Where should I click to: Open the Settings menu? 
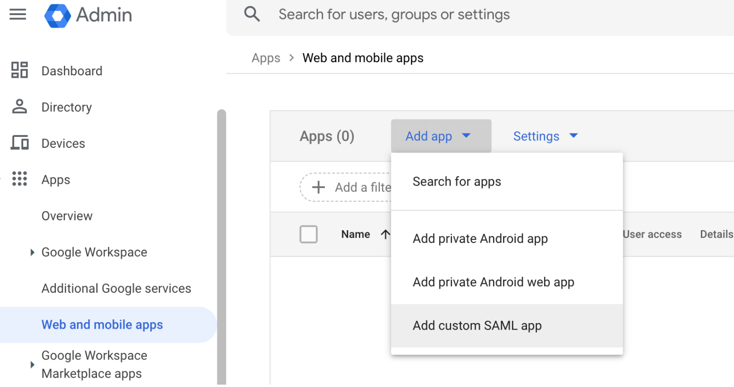(x=545, y=136)
